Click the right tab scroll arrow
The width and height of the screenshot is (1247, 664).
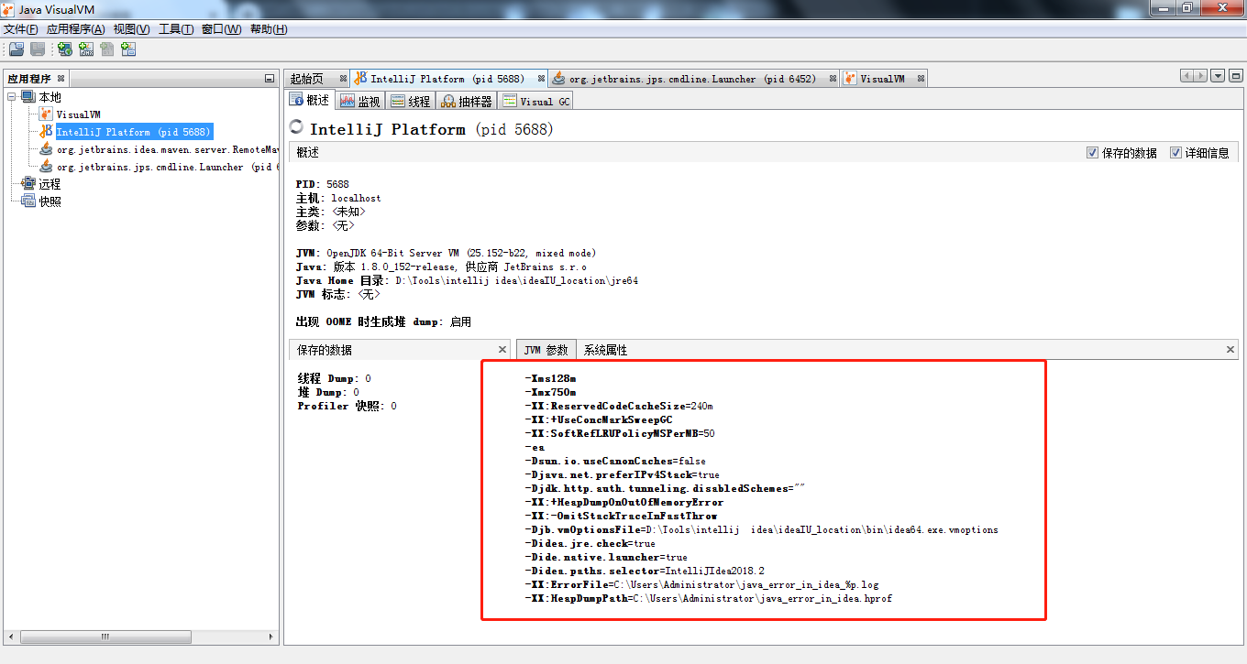tap(1200, 77)
